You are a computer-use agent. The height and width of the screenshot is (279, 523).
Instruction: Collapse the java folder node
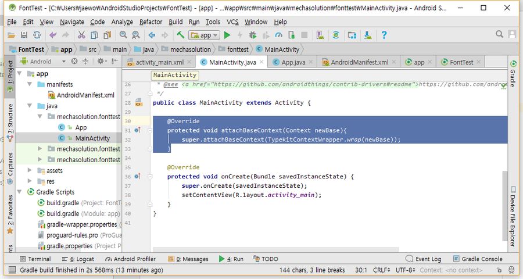(x=30, y=106)
